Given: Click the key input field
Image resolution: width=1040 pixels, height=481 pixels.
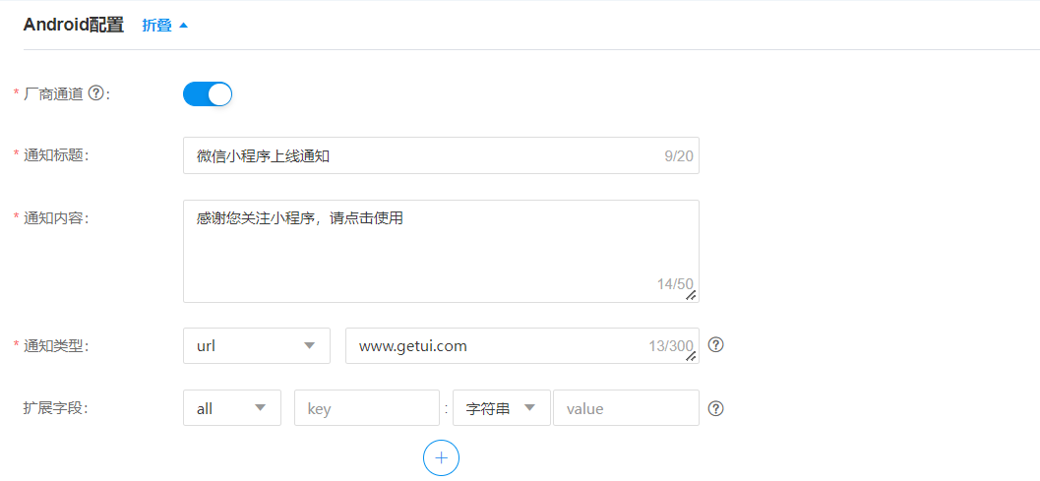Looking at the screenshot, I should tap(367, 408).
